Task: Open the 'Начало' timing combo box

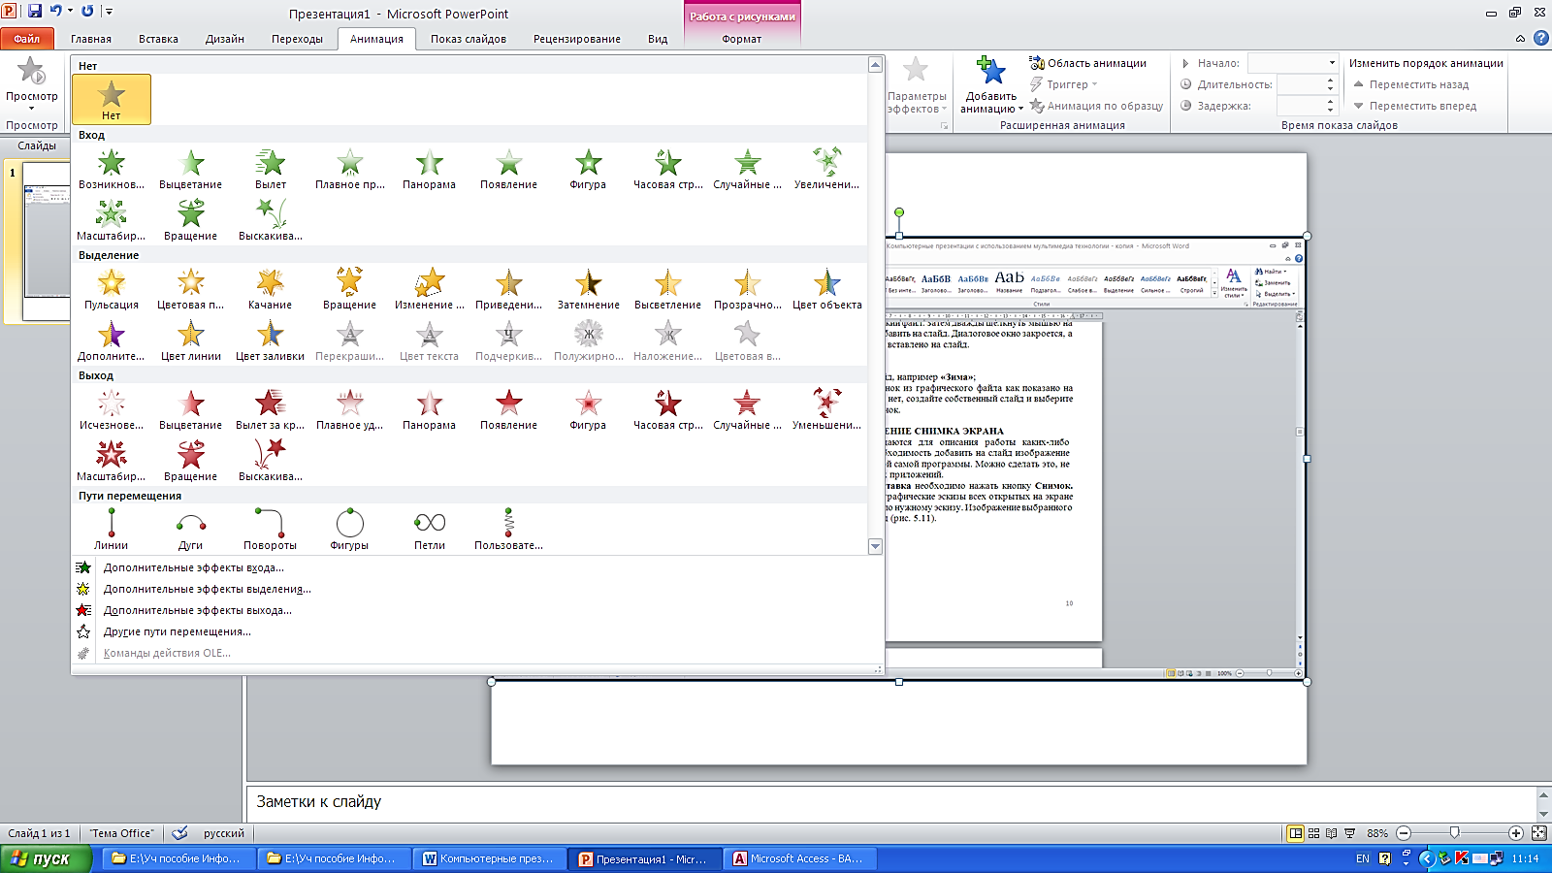Action: point(1293,63)
